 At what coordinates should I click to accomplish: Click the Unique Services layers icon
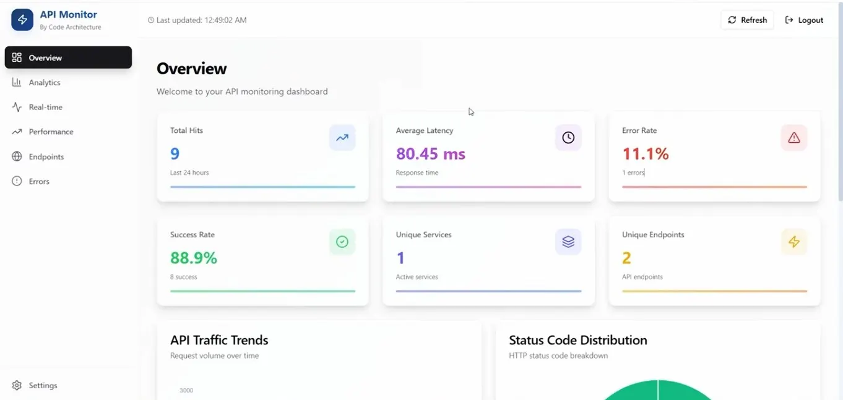coord(568,242)
